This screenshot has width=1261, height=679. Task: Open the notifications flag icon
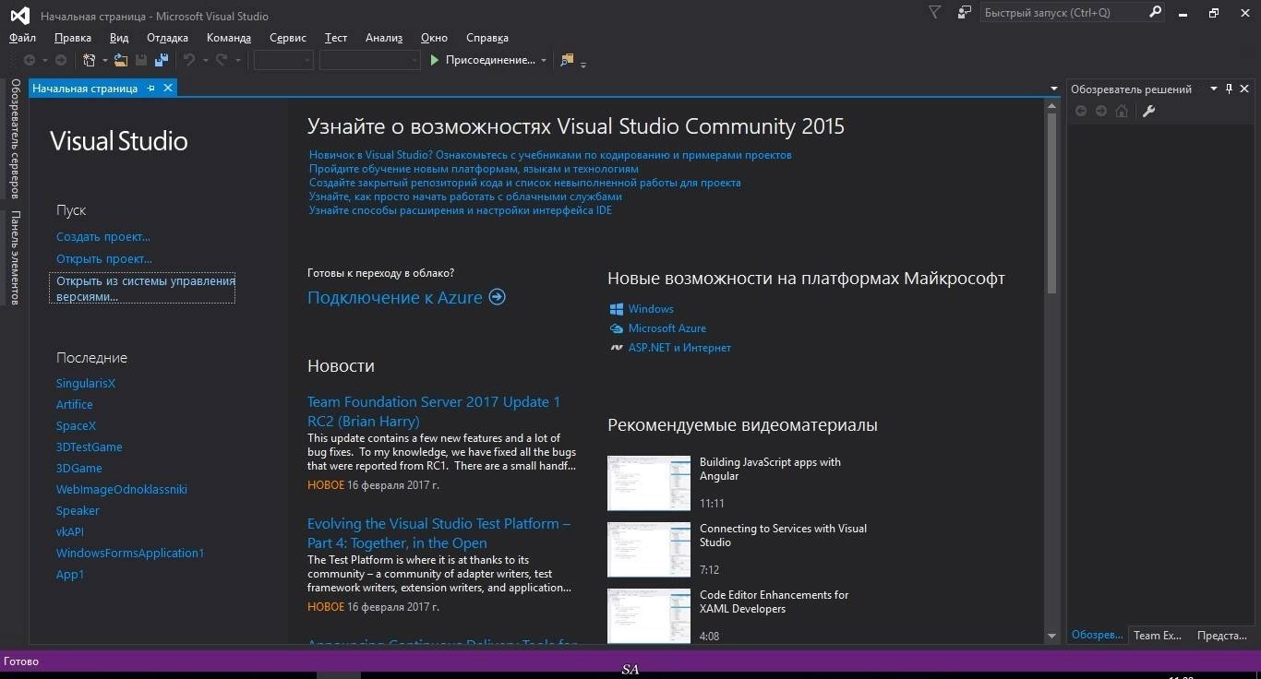[x=934, y=13]
